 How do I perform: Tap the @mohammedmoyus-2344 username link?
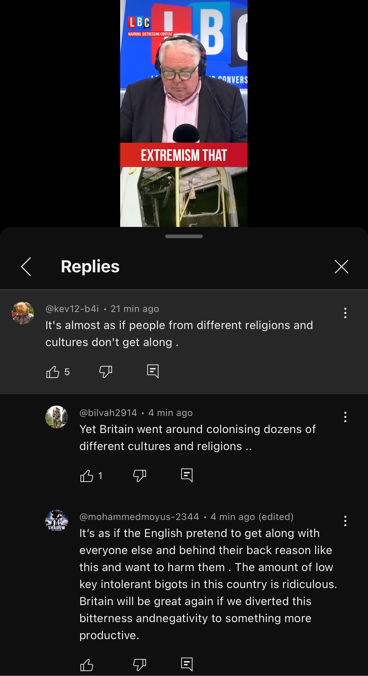(139, 517)
